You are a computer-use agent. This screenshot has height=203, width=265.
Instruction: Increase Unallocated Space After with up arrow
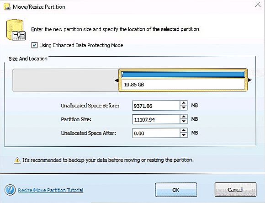point(184,130)
